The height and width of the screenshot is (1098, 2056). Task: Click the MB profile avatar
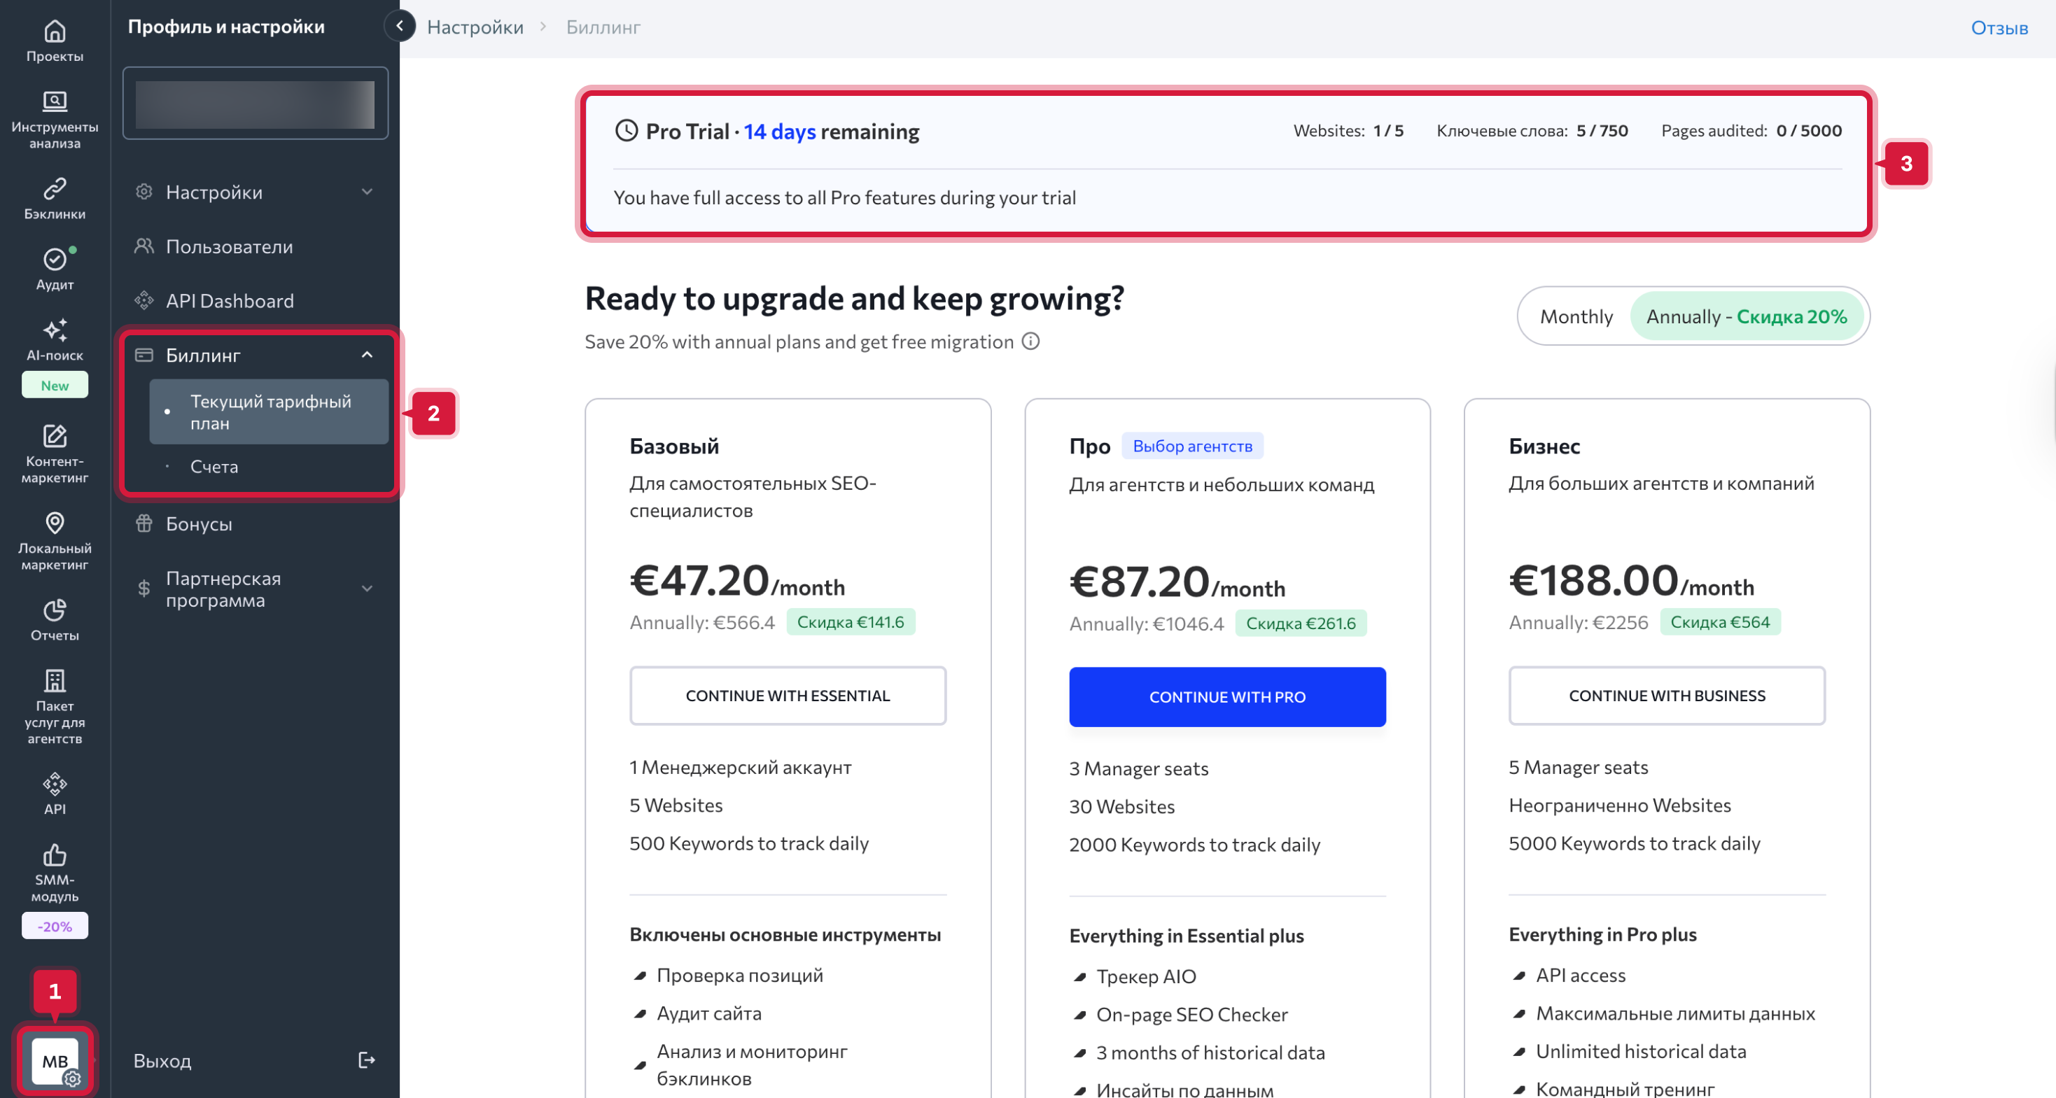[55, 1062]
